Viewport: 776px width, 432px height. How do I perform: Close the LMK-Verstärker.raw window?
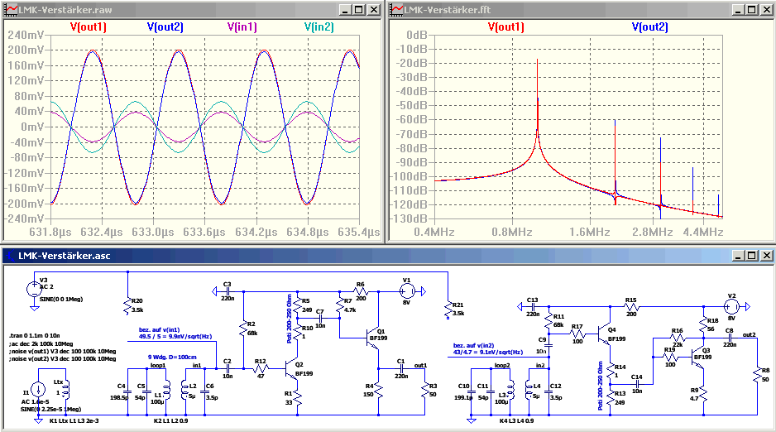pos(374,10)
